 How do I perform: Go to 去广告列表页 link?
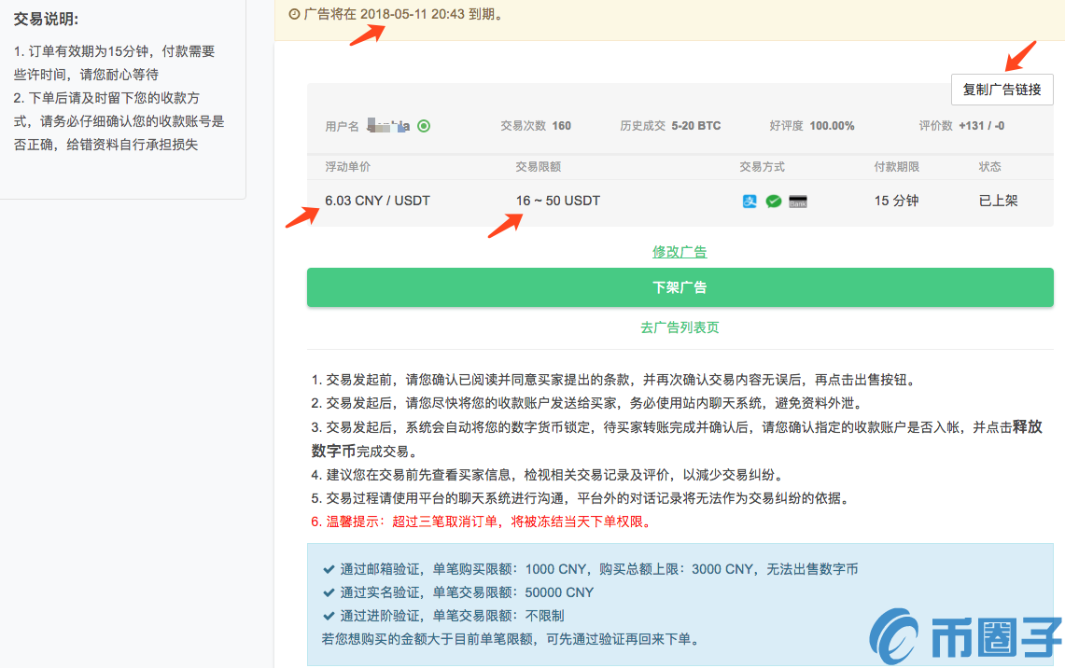click(x=680, y=327)
